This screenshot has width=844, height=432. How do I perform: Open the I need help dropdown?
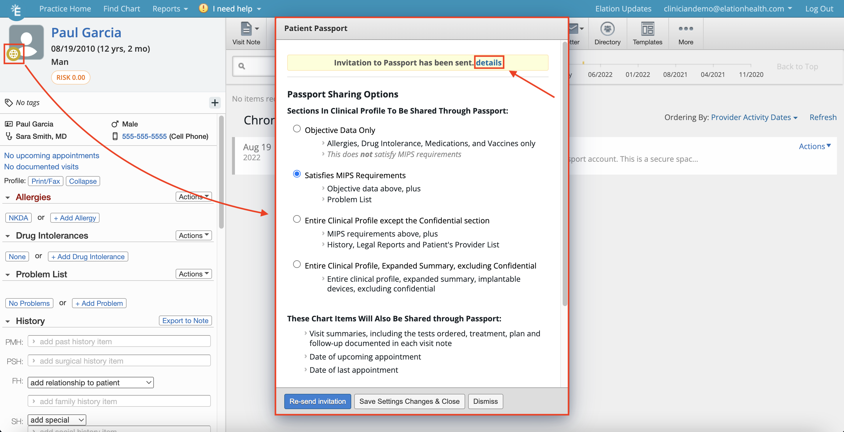pos(237,9)
